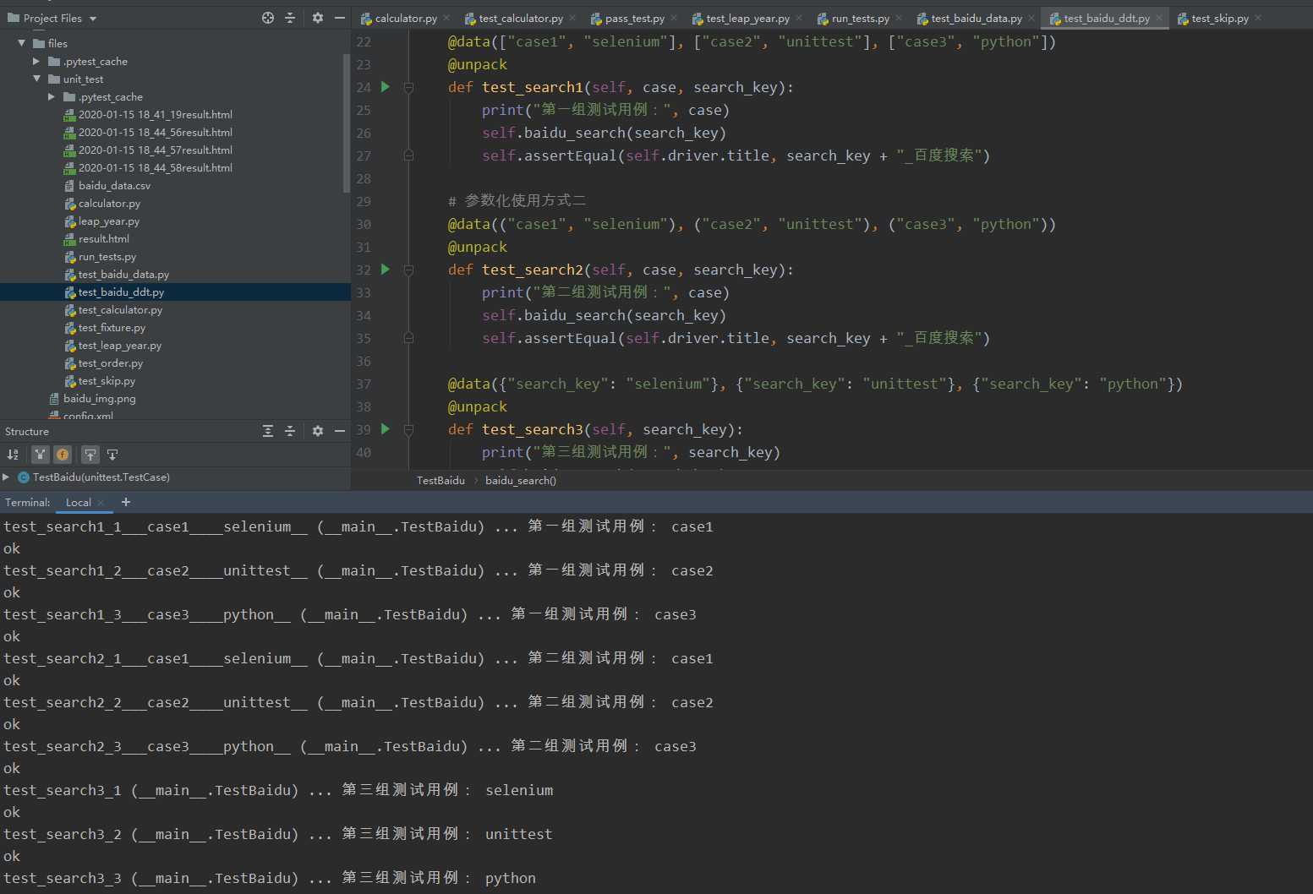This screenshot has height=894, width=1313.
Task: Expand TestBaidu class node in Structure
Action: pos(6,477)
